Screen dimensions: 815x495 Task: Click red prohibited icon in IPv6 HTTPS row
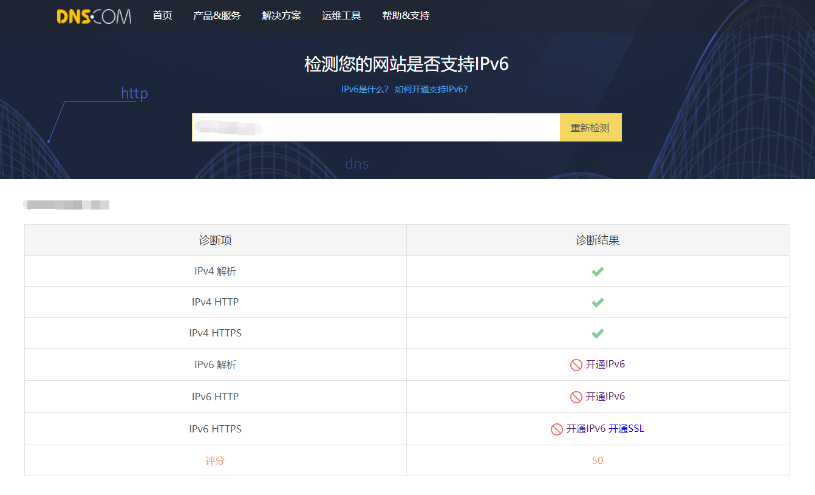[556, 429]
